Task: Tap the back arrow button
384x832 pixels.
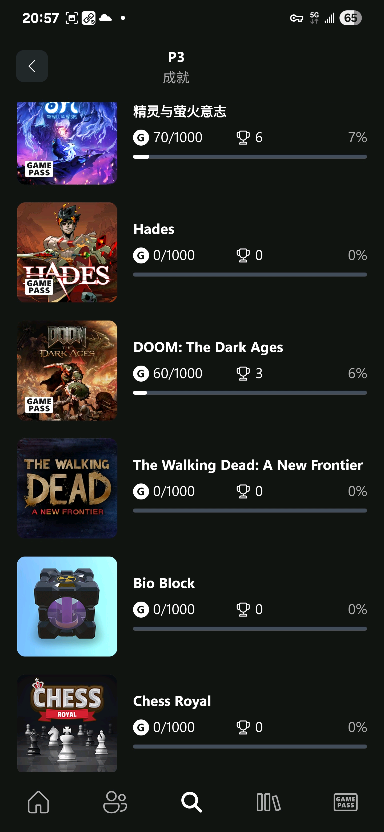Action: click(32, 66)
